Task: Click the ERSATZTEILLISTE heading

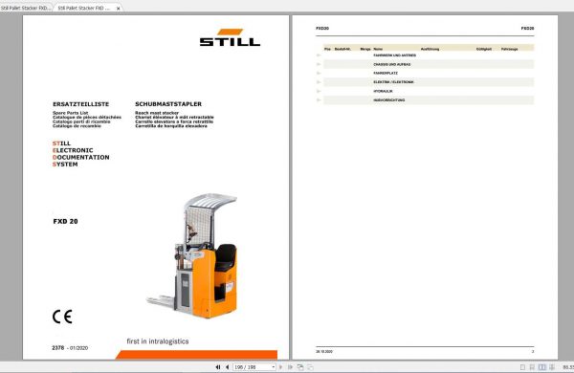Action: pyautogui.click(x=81, y=104)
